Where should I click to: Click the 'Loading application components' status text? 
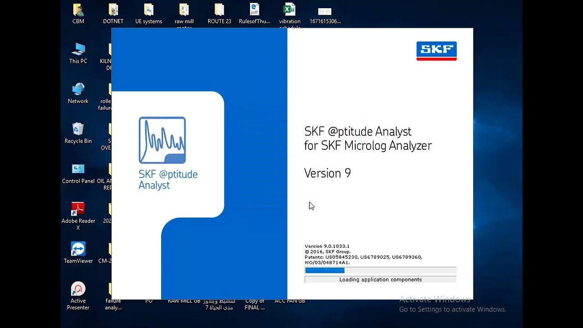coord(380,280)
